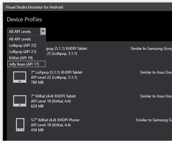Click Similar to Asus text beside Lollipop Tablet

click(156, 72)
